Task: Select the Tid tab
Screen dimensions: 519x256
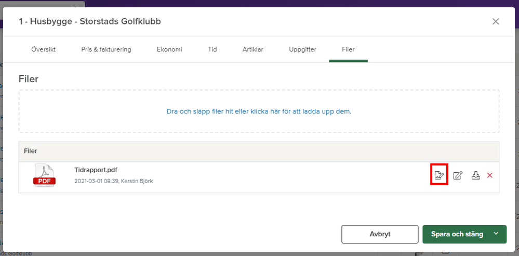Action: click(x=212, y=50)
